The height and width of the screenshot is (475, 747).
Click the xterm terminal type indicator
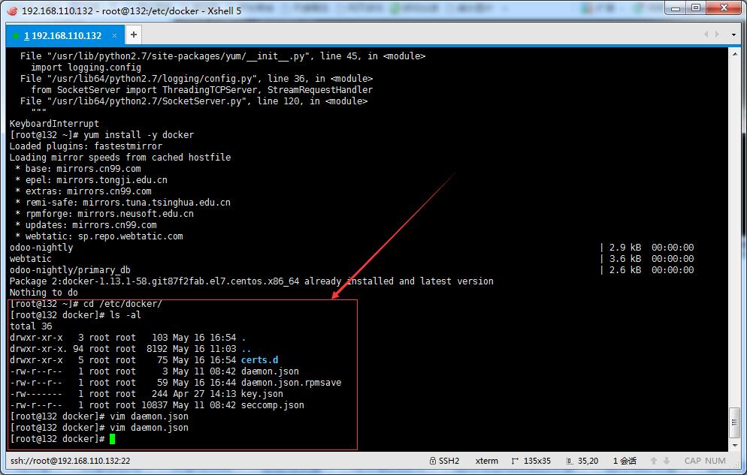(486, 461)
